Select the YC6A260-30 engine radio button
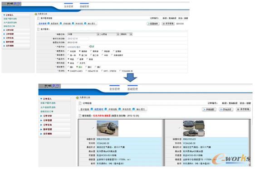This screenshot has height=169, width=255. tap(120, 71)
